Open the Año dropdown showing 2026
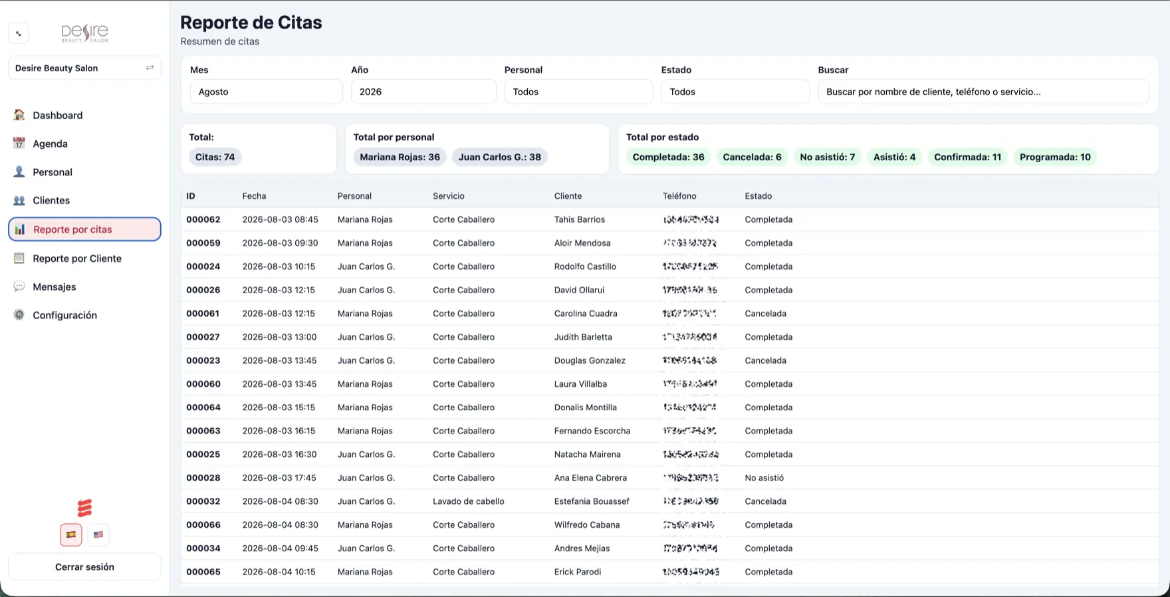 [x=423, y=92]
